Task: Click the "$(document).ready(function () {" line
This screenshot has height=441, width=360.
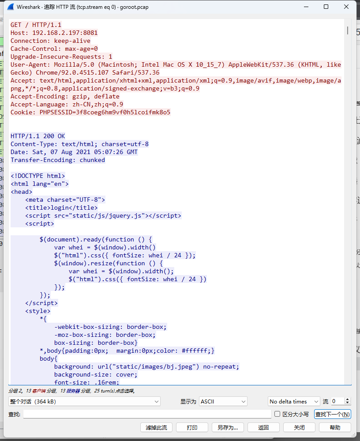Action: 96,239
